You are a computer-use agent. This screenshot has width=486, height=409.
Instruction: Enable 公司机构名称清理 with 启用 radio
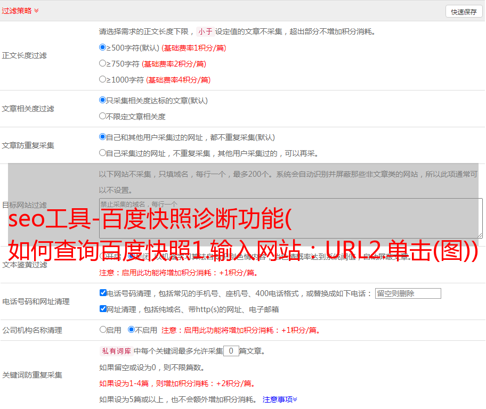(103, 330)
